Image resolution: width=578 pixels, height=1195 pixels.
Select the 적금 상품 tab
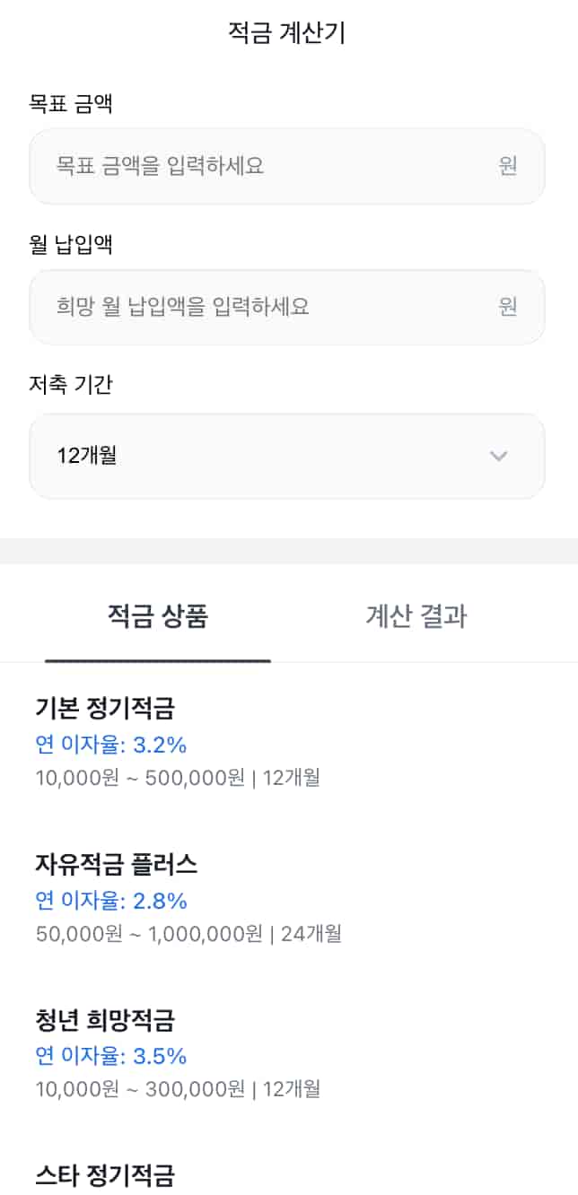[158, 615]
